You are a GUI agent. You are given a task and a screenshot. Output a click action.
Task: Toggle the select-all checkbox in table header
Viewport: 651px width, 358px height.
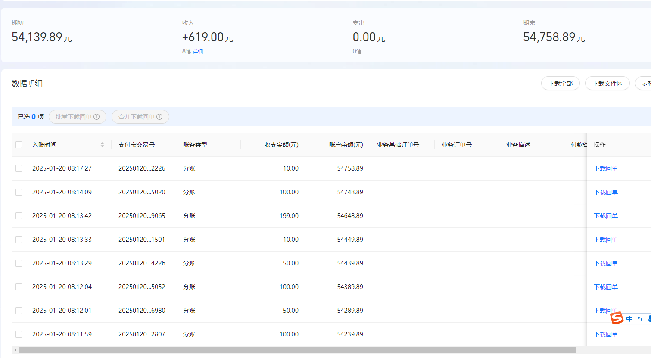19,145
